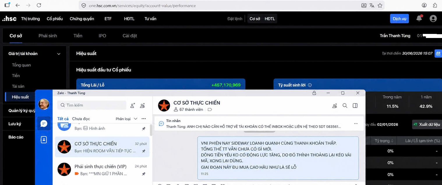Show the Tất cả chats in Zalo

point(63,119)
